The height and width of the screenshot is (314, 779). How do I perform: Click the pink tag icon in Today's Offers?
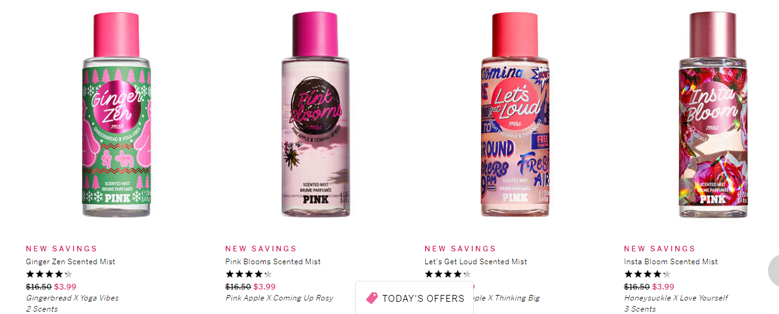(372, 298)
